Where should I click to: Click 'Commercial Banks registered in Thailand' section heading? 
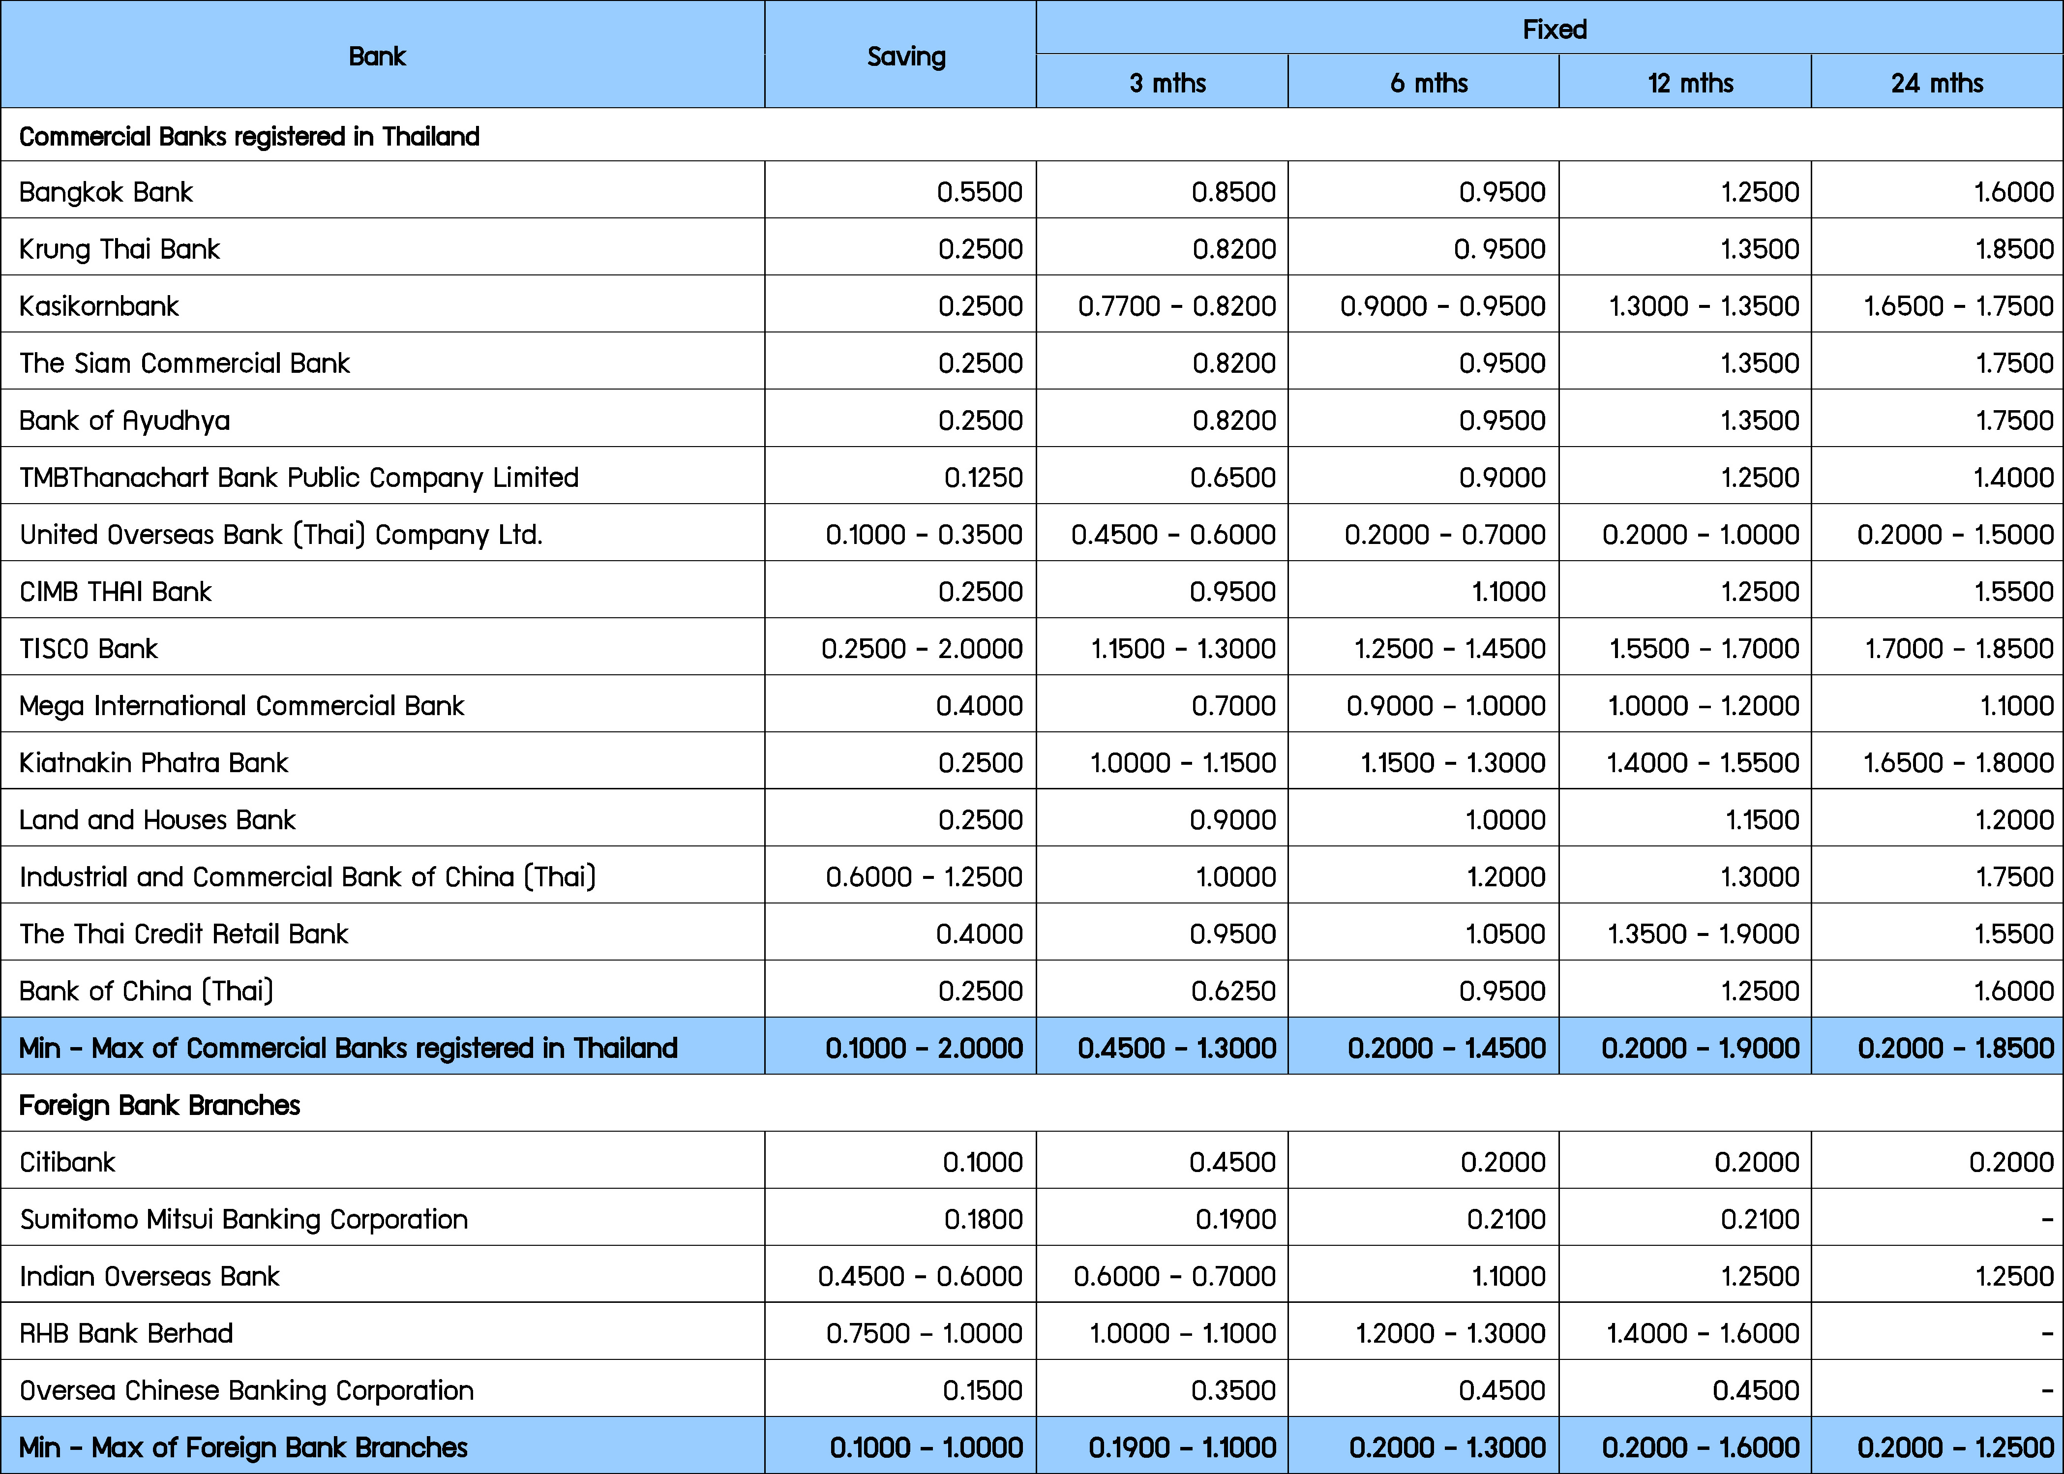(250, 136)
